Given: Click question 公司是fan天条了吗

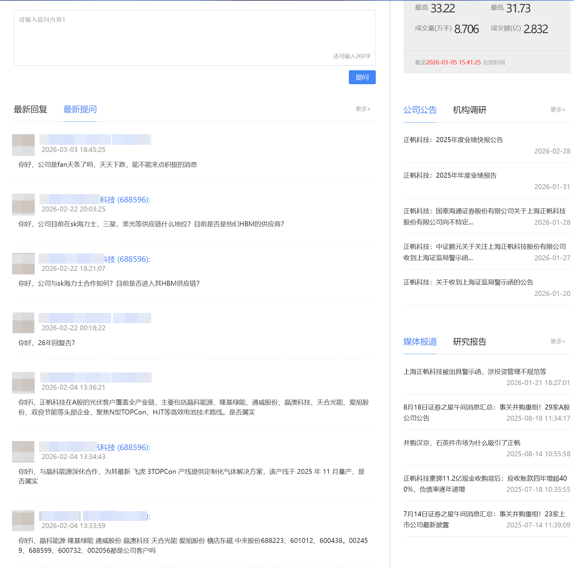Looking at the screenshot, I should tap(108, 165).
